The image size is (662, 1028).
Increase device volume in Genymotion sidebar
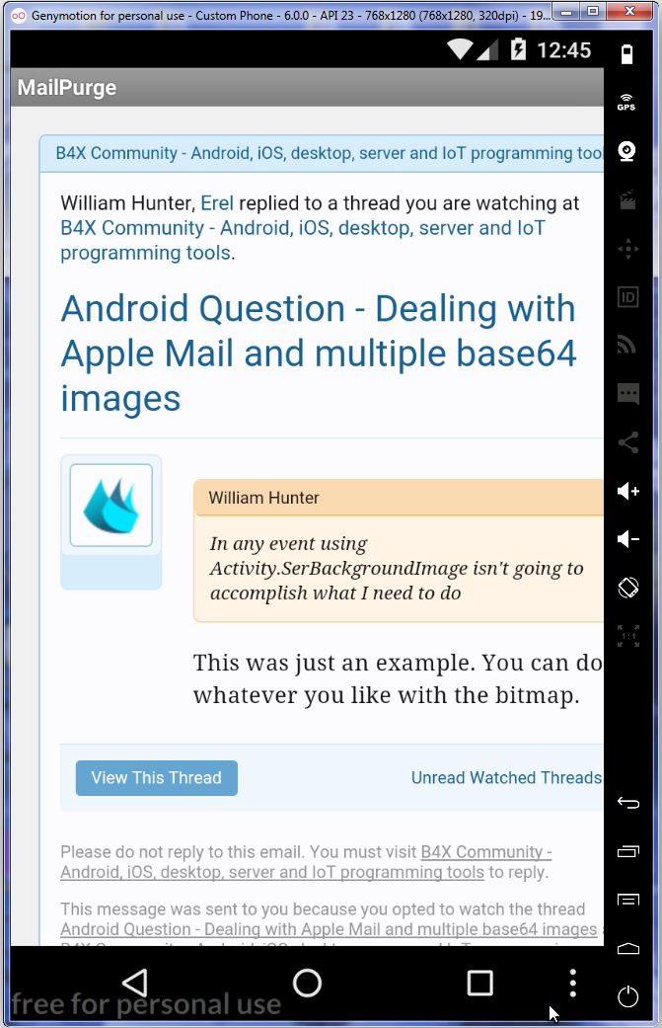tap(627, 491)
